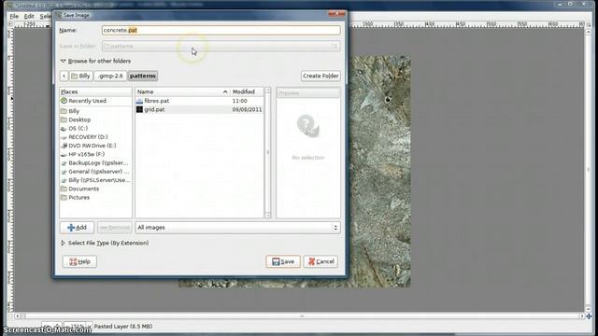Click the Create Folder button

coord(320,76)
